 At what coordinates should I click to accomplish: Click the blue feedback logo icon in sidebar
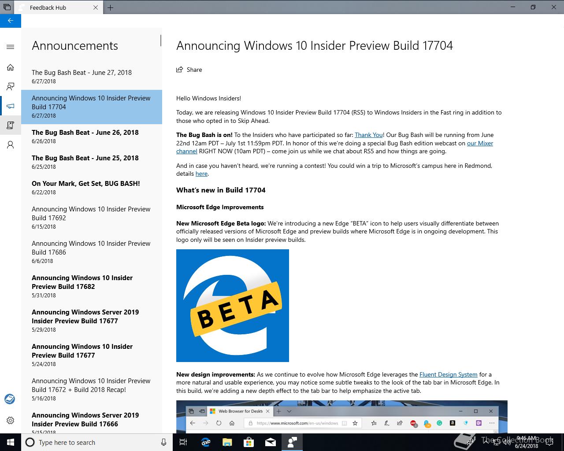[10, 399]
